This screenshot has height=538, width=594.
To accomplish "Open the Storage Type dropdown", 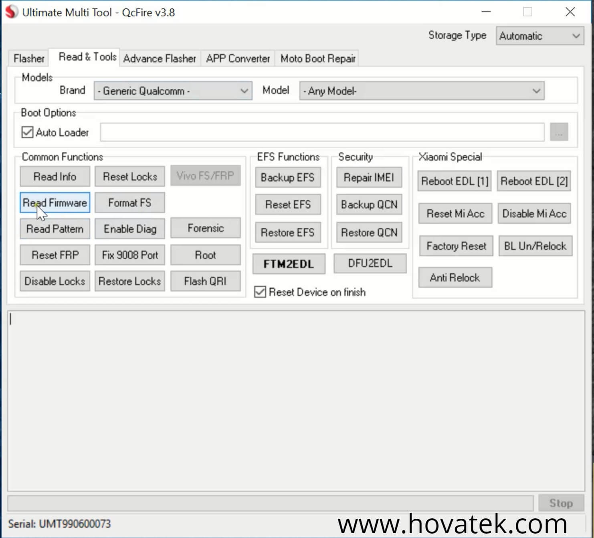I will 539,36.
